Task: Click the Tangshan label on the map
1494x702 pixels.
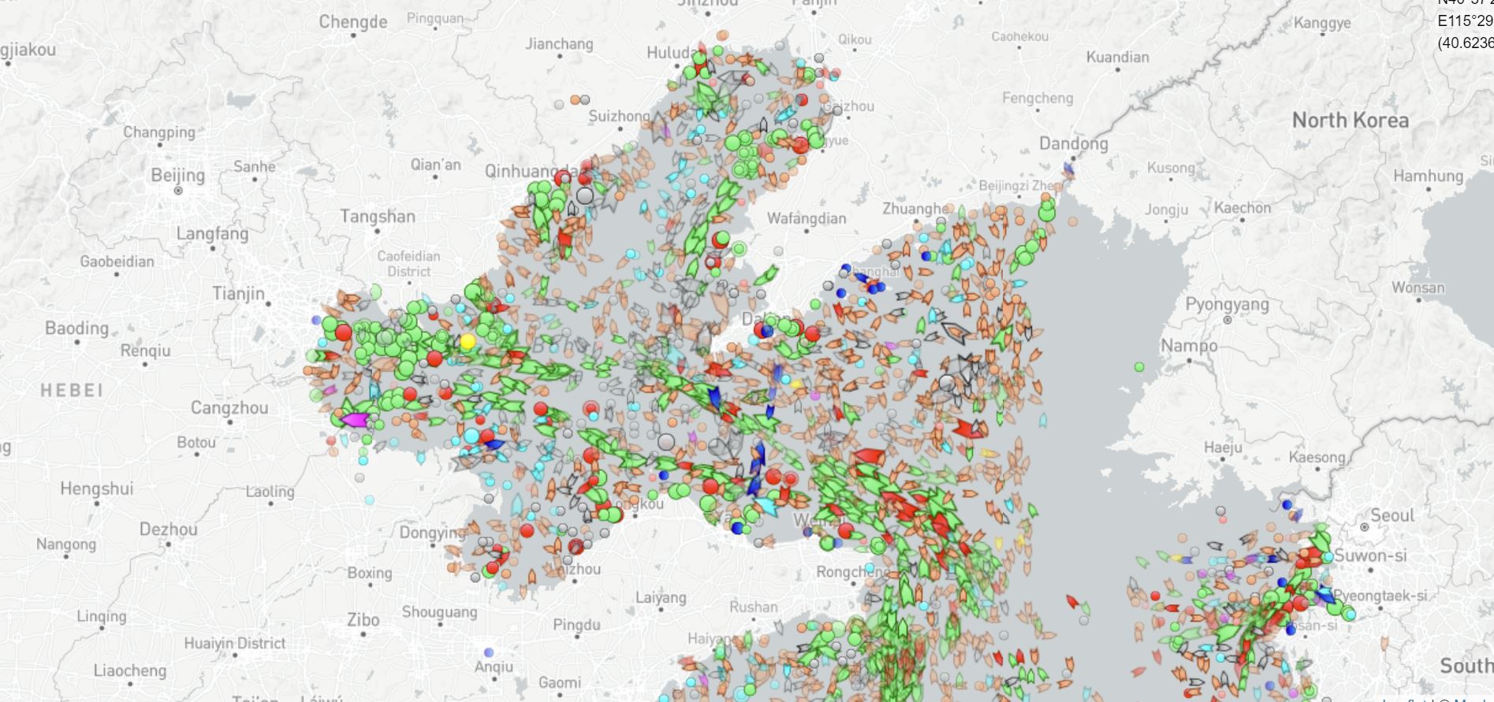Action: pyautogui.click(x=378, y=216)
